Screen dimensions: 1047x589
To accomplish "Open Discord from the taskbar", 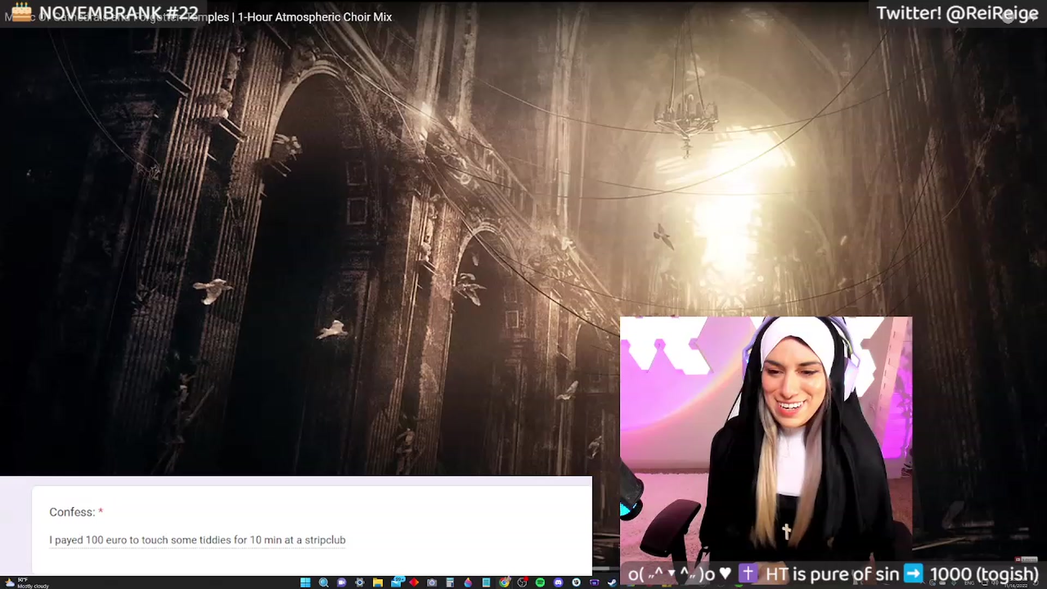I will pos(558,582).
